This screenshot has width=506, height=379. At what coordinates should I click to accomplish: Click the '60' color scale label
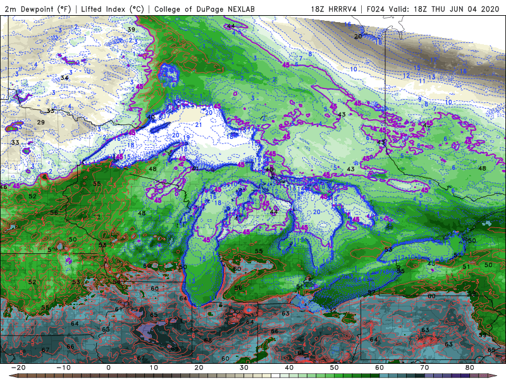coord(379,368)
